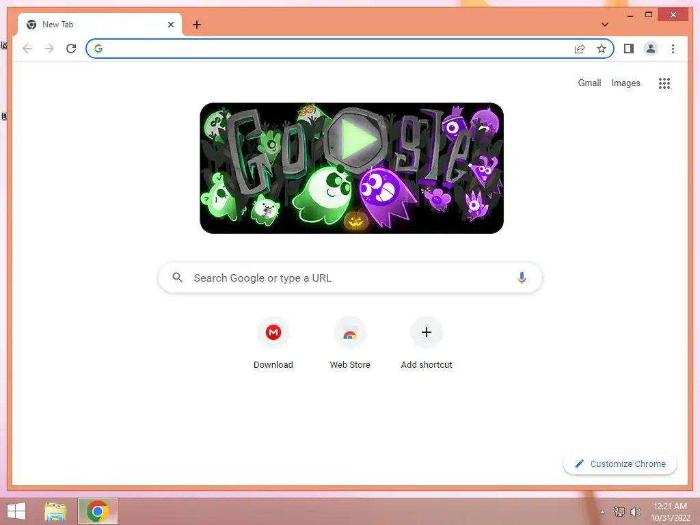Go forward using the forward arrow

(49, 49)
